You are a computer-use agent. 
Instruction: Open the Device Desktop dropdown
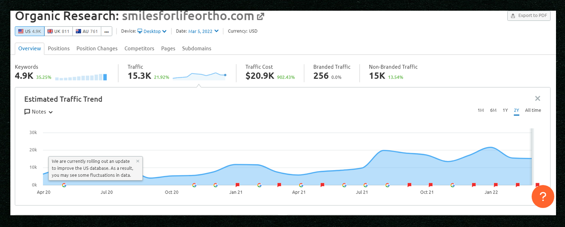coord(152,31)
